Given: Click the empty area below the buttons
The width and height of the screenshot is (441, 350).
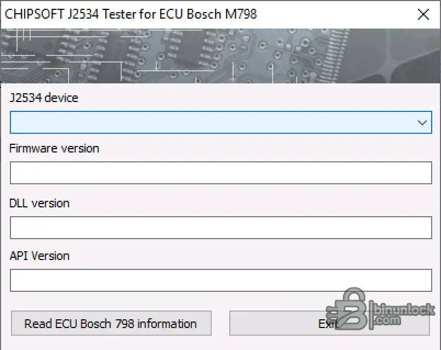Looking at the screenshot, I should (x=220, y=343).
